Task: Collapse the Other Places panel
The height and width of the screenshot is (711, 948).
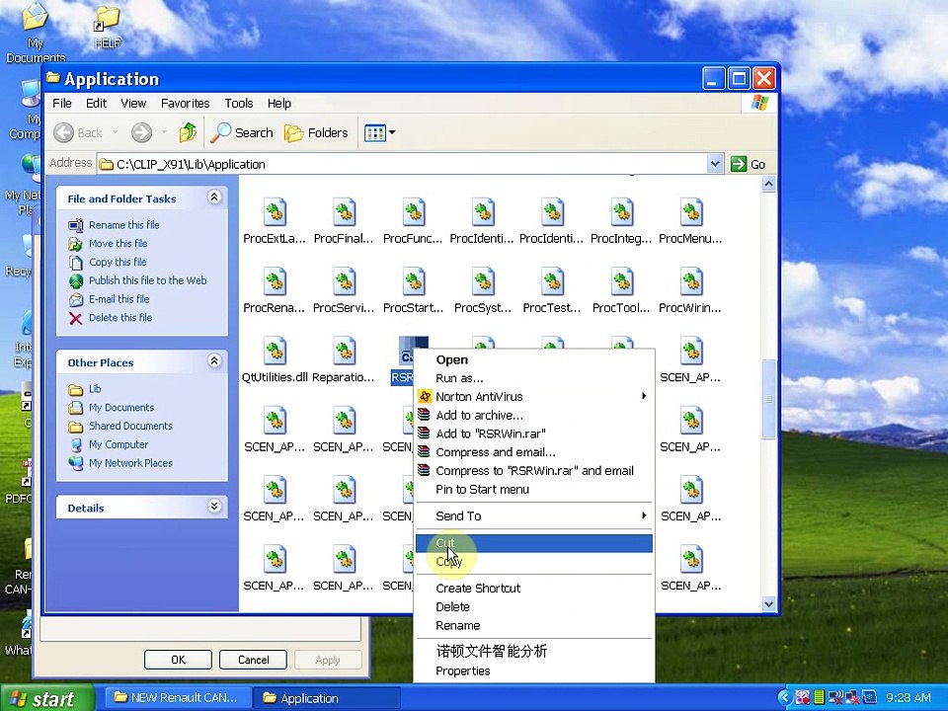Action: tap(214, 361)
